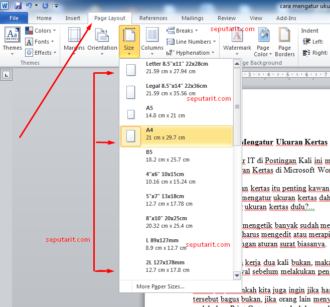Select the A4 paper size entry
This screenshot has height=307, width=330.
click(177, 136)
